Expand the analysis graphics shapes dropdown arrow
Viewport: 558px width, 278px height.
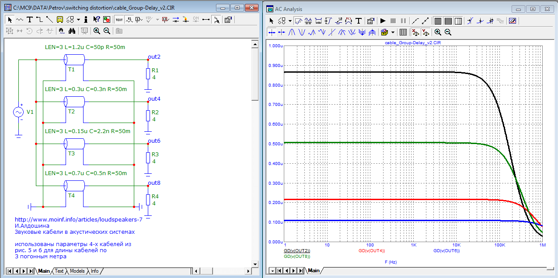point(289,21)
